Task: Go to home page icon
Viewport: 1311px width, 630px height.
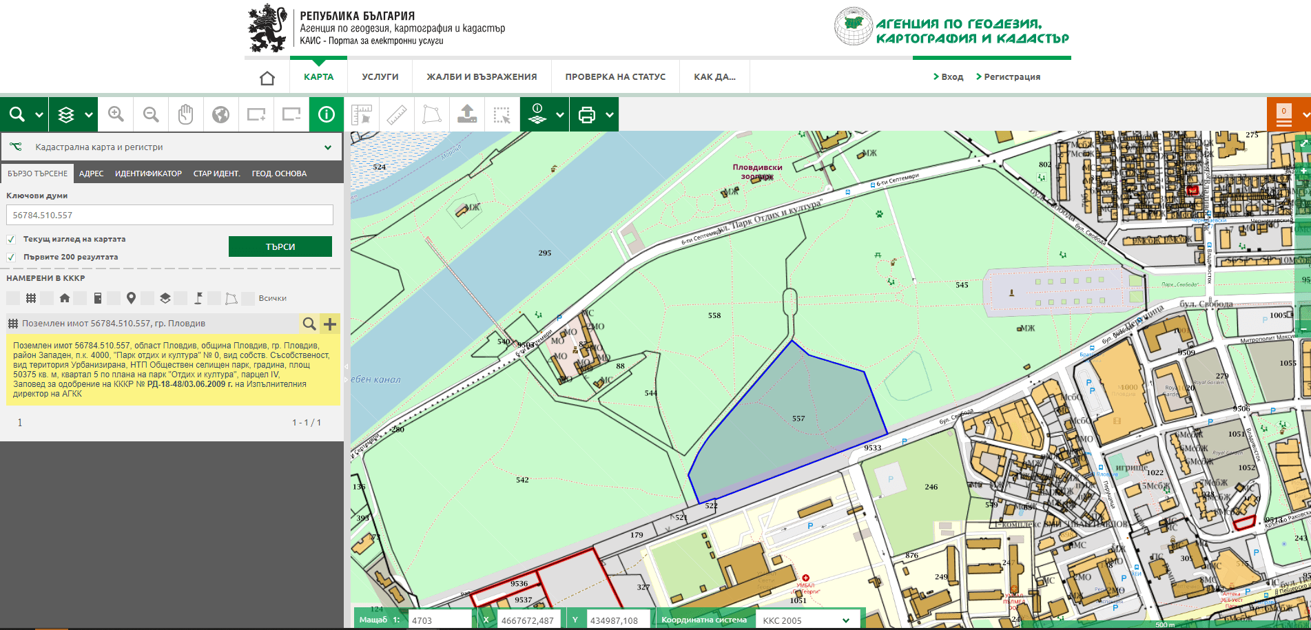Action: (x=267, y=78)
